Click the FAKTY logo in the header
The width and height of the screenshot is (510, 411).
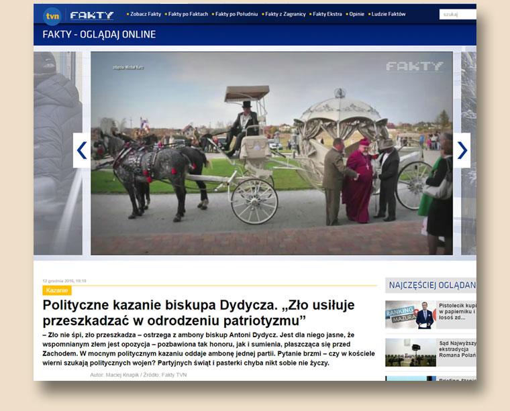92,15
